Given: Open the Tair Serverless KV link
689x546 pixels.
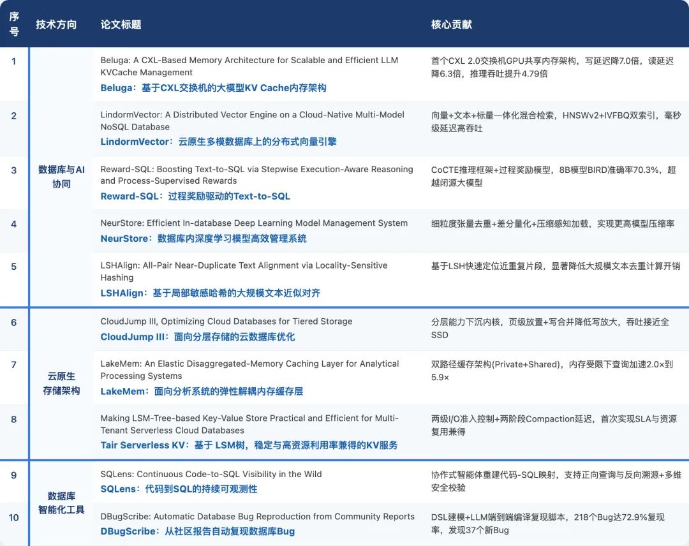Looking at the screenshot, I should click(249, 445).
